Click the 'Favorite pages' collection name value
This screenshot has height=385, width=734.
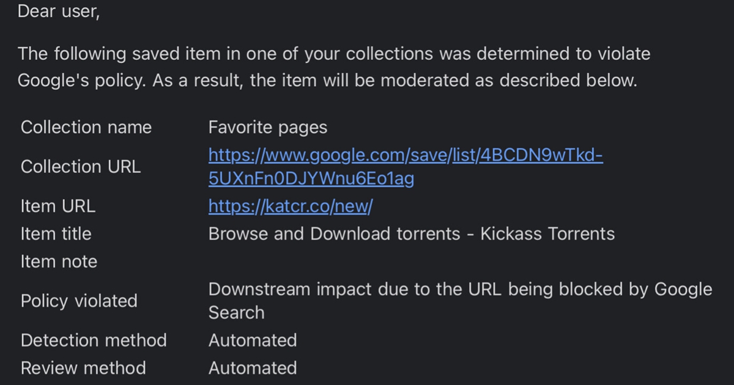coord(268,127)
